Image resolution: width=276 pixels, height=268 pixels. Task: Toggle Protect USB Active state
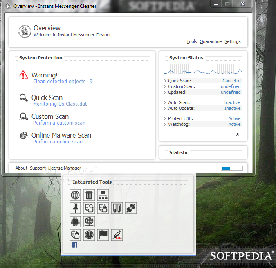234,118
